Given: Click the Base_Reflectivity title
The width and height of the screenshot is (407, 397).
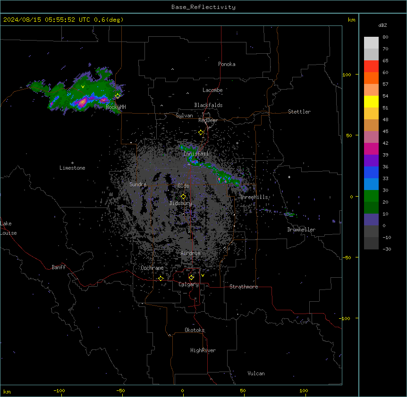Looking at the screenshot, I should tap(203, 7).
